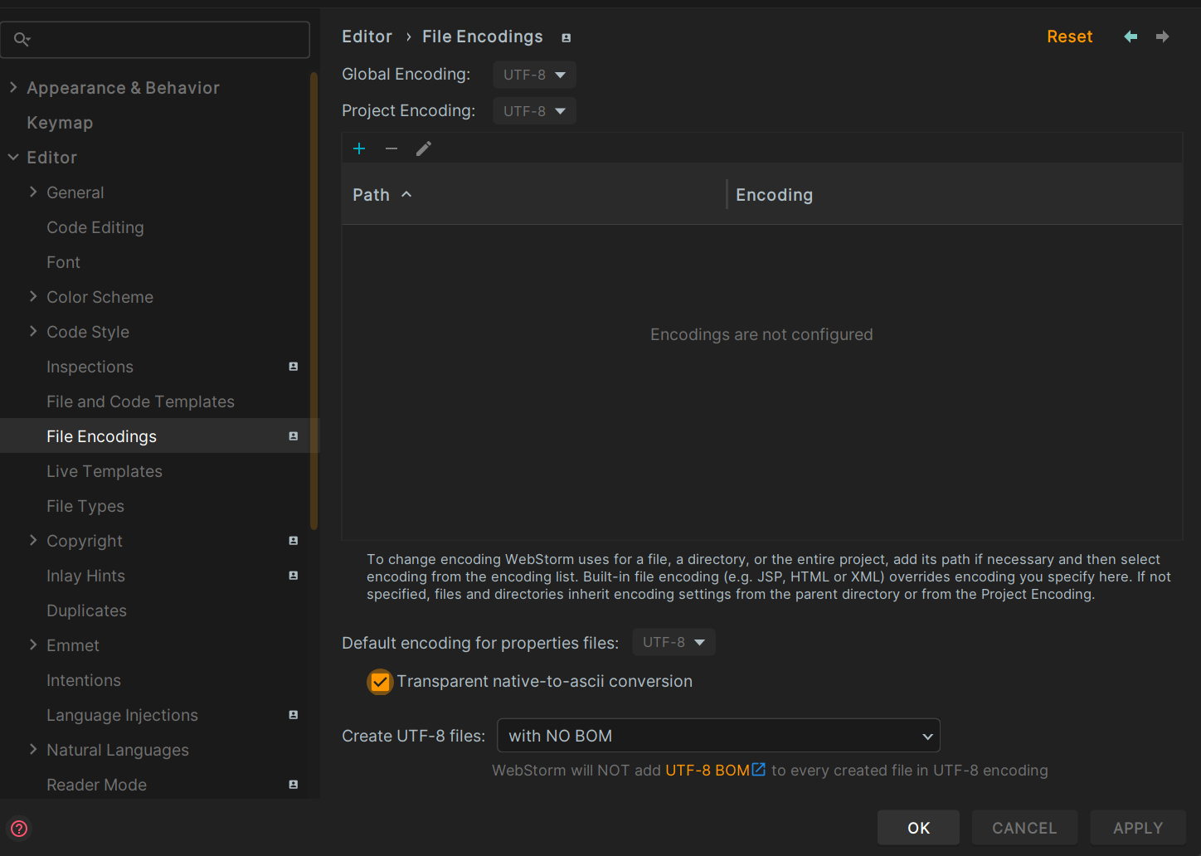
Task: Open Inlay Hints settings
Action: [x=85, y=576]
